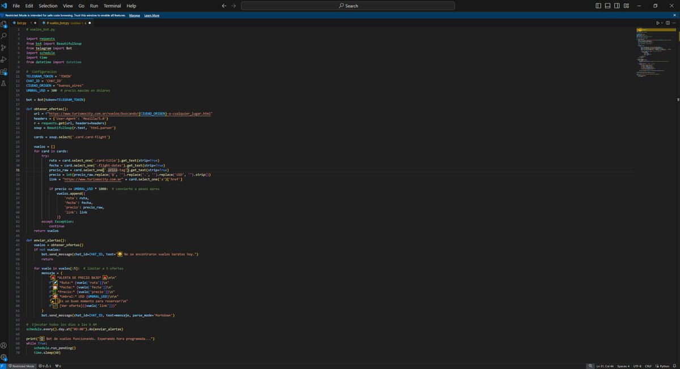The height and width of the screenshot is (369, 680).
Task: Change indentation via Spaces: 4
Action: point(623,366)
